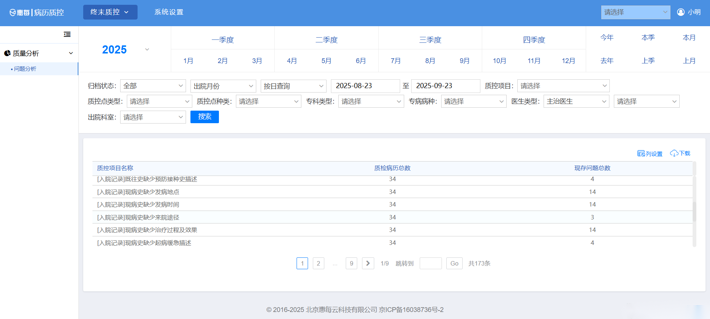Open the 专病病种 dropdown
Image resolution: width=710 pixels, height=319 pixels.
point(474,101)
